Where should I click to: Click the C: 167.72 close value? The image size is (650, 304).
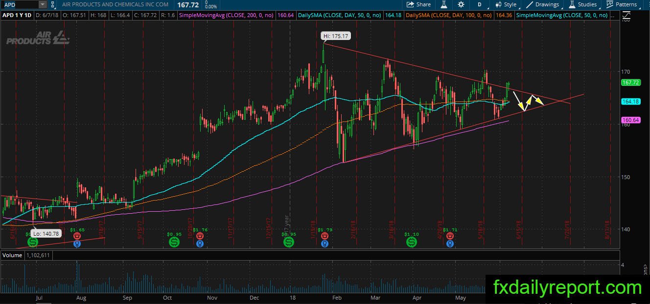[146, 16]
